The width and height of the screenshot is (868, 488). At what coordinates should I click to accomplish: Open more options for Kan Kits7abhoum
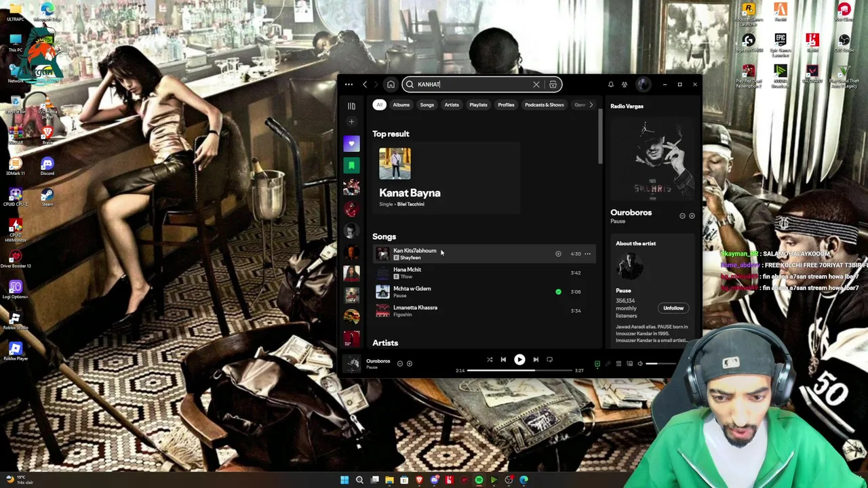[x=587, y=254]
